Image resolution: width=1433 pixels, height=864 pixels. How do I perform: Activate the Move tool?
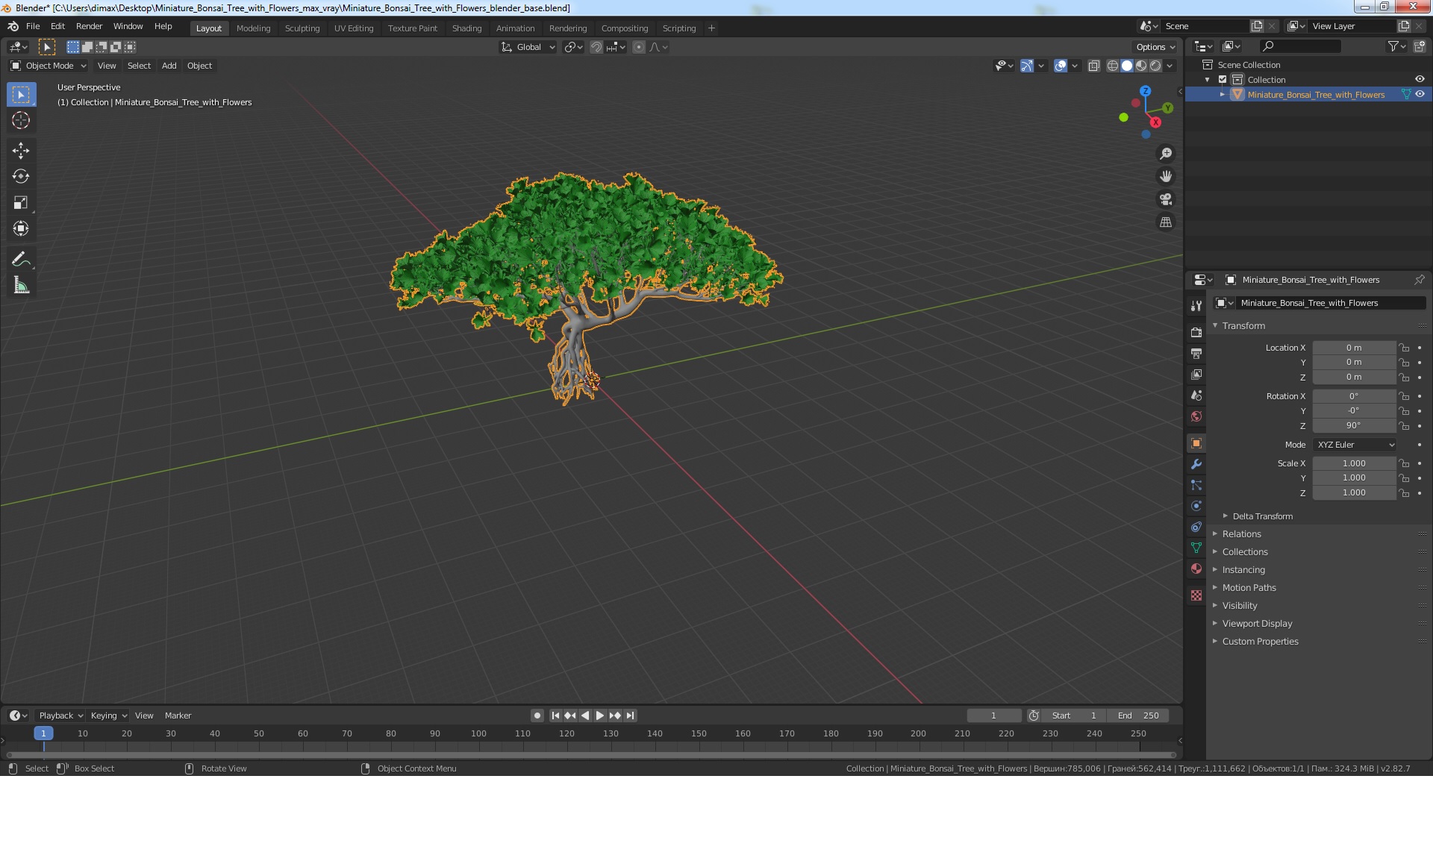coord(21,151)
